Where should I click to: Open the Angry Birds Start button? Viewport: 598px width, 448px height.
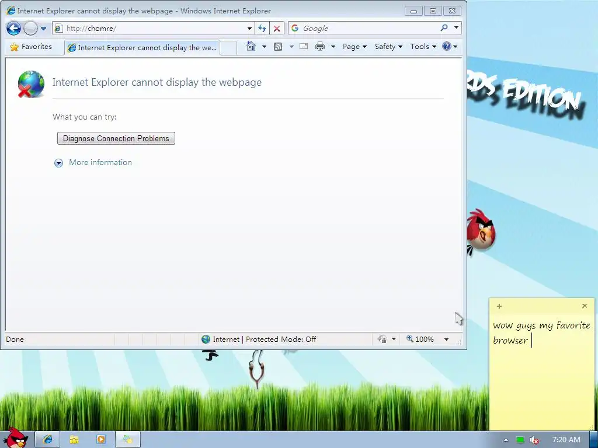15,438
